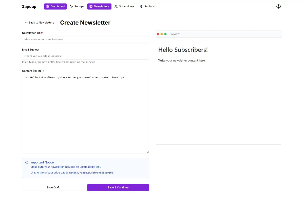This screenshot has height=197, width=304.
Task: Click into the Email Subject field
Action: (85, 56)
